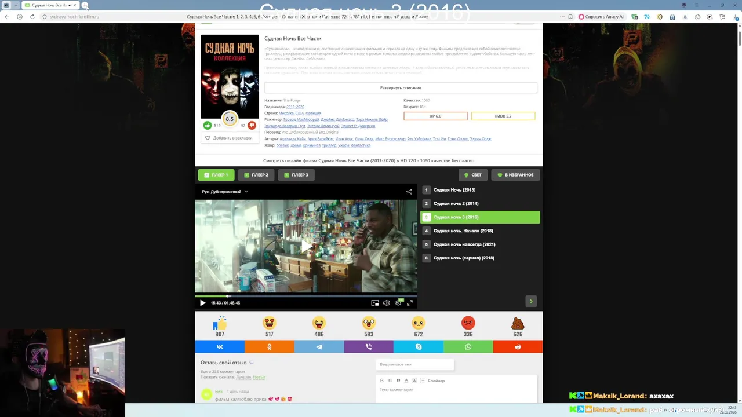Select Судная ночь (сериал) (2018) in playlist

pyautogui.click(x=480, y=258)
